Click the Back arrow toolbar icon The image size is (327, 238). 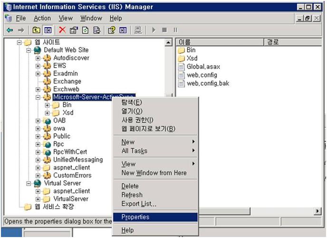tap(10, 30)
